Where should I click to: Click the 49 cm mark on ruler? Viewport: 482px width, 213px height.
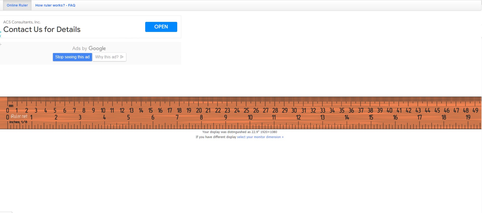tap(475, 110)
